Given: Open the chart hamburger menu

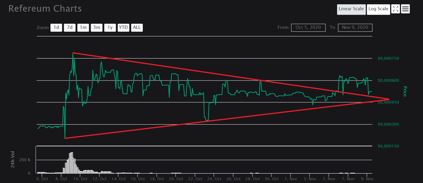Looking at the screenshot, I should point(405,9).
